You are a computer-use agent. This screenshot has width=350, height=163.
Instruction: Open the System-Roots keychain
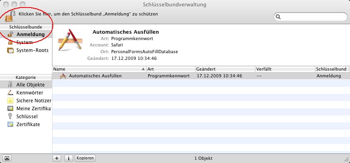click(32, 50)
